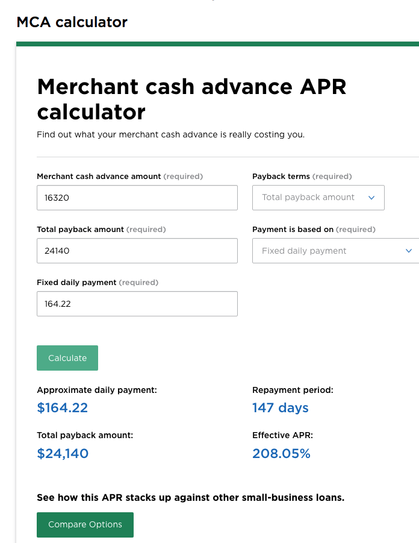419x543 pixels.
Task: Click the Merchant cash advance amount label
Action: [x=99, y=177]
